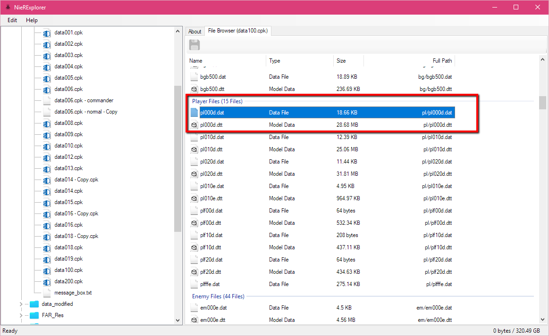The height and width of the screenshot is (336, 549).
Task: Click file list scrollbar up arrow
Action: pos(542,60)
